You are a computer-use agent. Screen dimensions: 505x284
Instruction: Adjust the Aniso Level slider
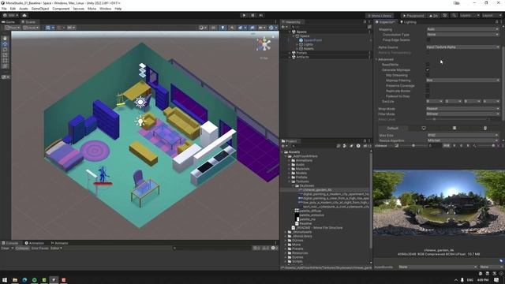[x=458, y=119]
